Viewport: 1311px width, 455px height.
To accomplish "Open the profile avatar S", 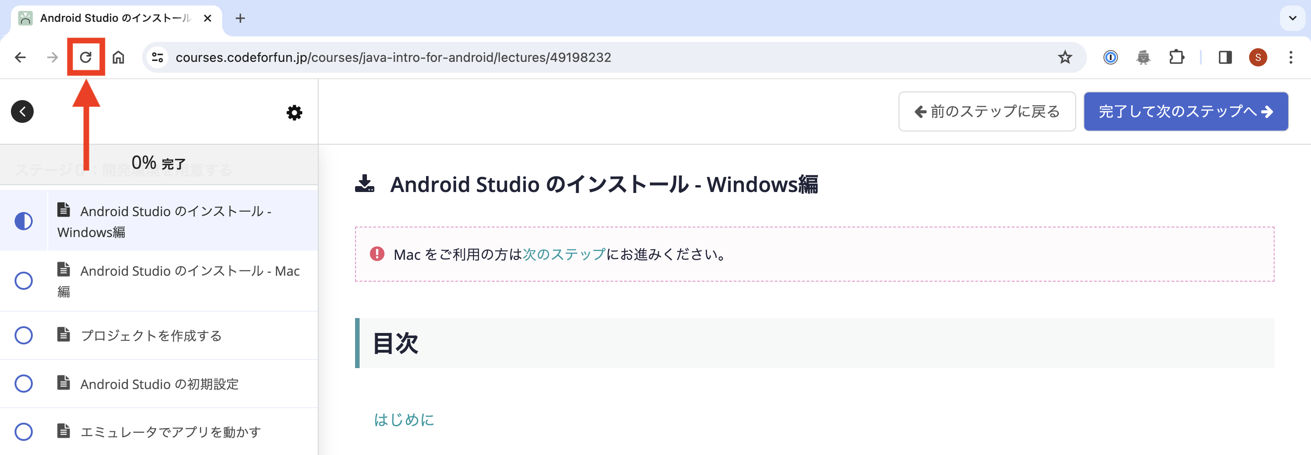I will tap(1258, 57).
